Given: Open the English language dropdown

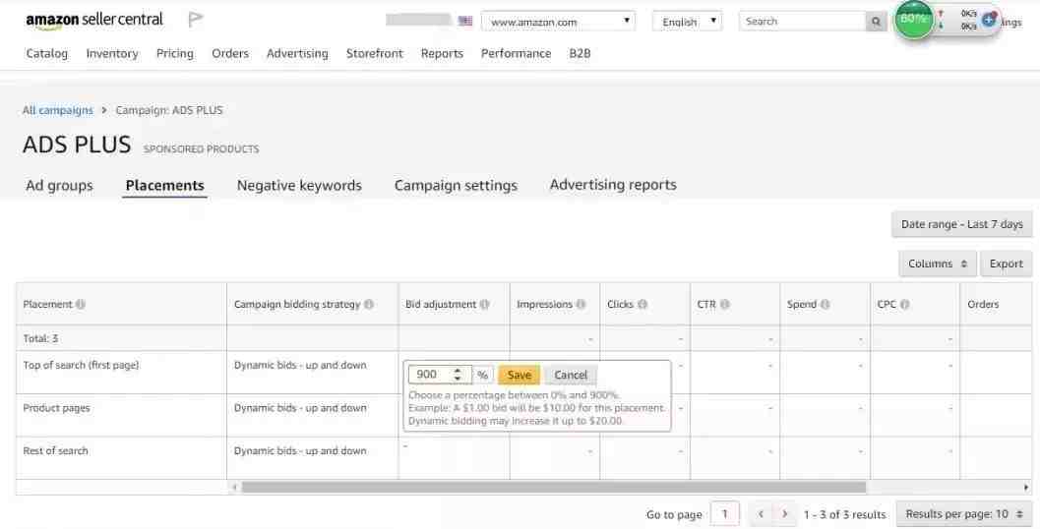Looking at the screenshot, I should [687, 22].
